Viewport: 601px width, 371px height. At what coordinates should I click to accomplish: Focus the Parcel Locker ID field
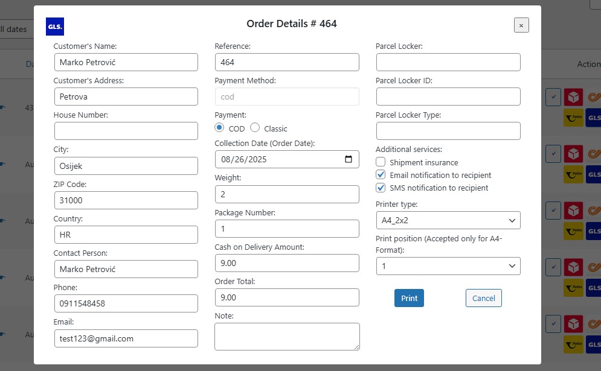pos(448,97)
